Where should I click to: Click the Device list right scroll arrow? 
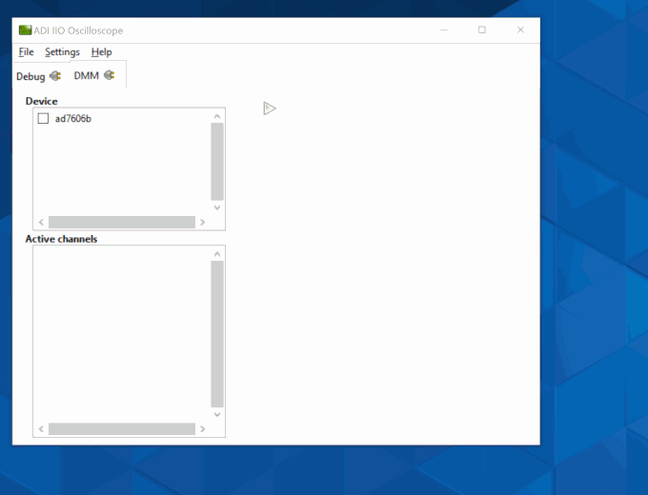click(202, 222)
